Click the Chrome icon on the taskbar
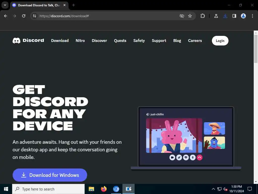This screenshot has height=194, width=258. [116, 189]
